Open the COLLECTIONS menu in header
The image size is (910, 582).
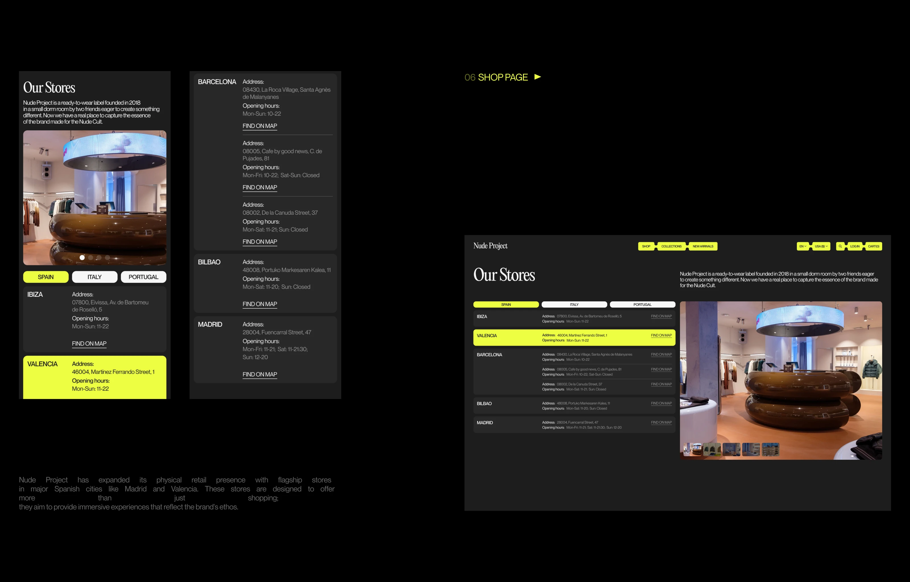pyautogui.click(x=671, y=247)
